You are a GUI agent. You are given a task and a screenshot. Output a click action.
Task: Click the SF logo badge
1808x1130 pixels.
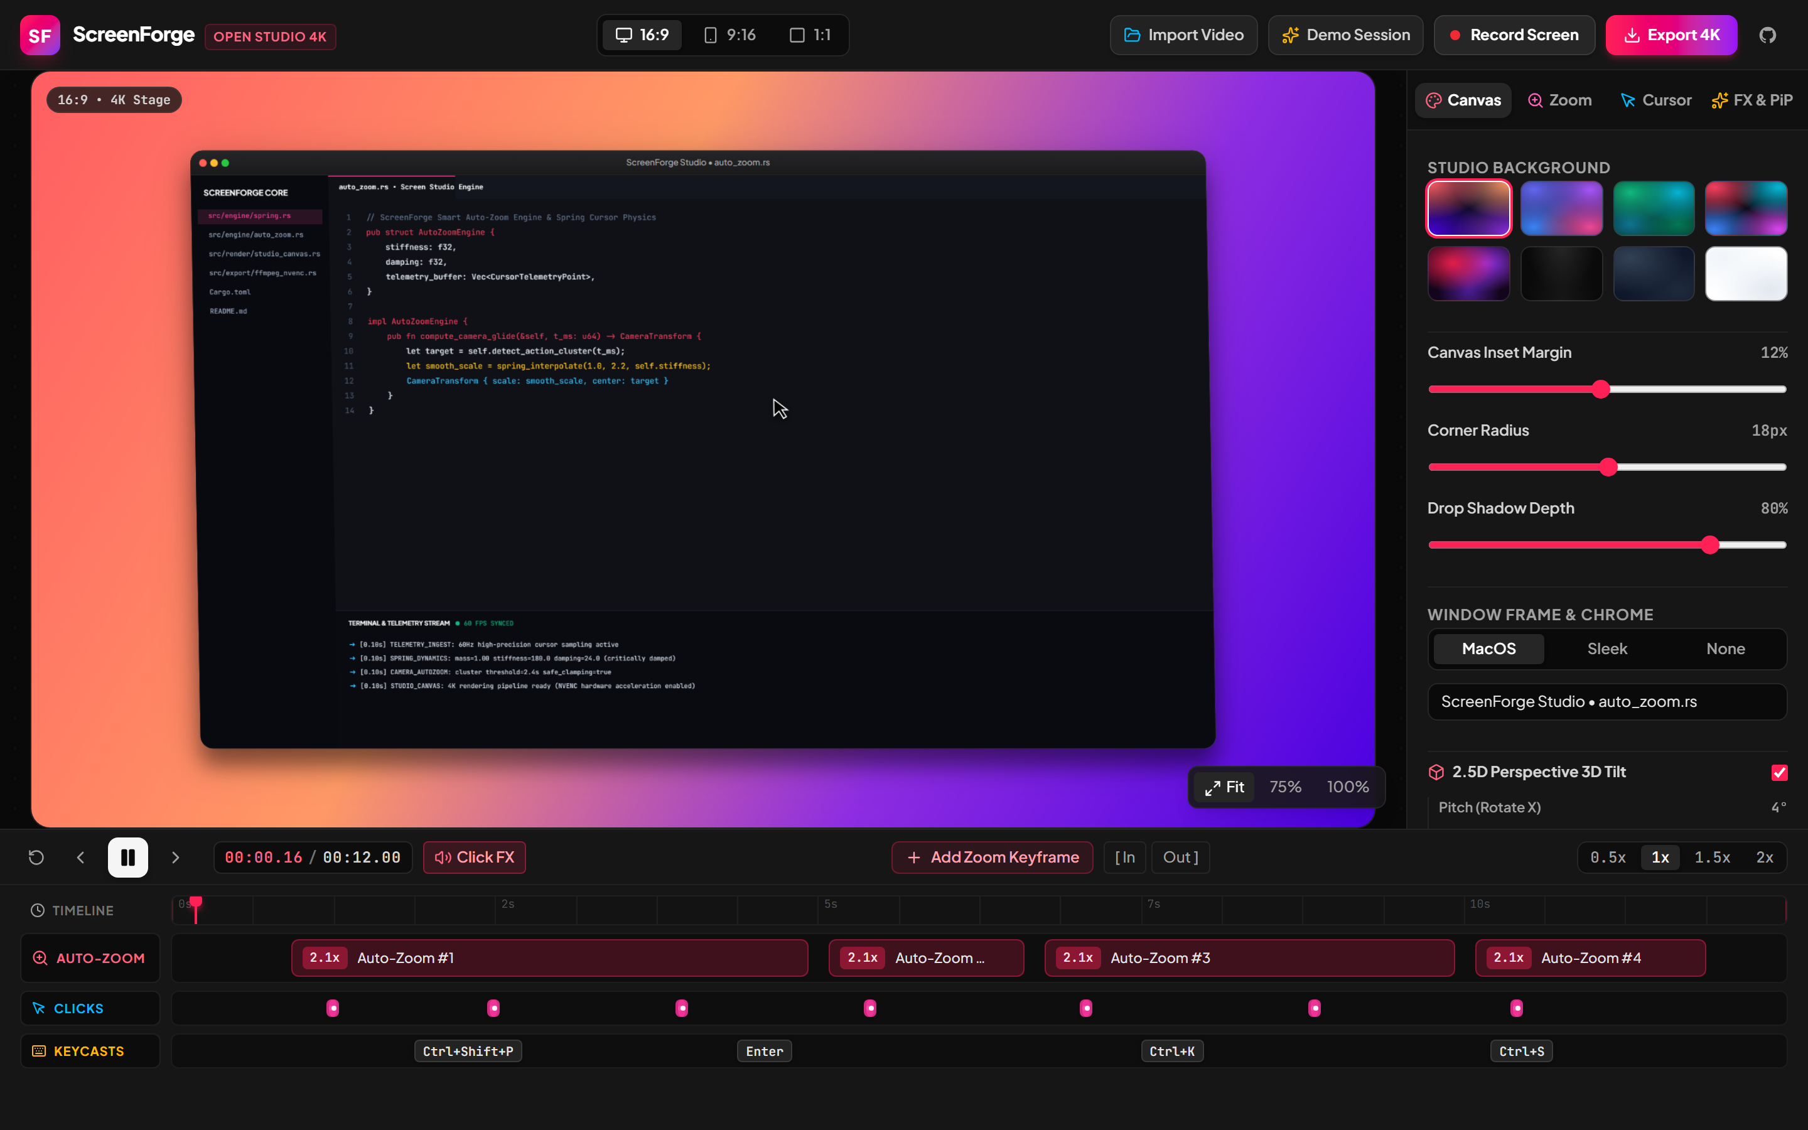tap(40, 35)
